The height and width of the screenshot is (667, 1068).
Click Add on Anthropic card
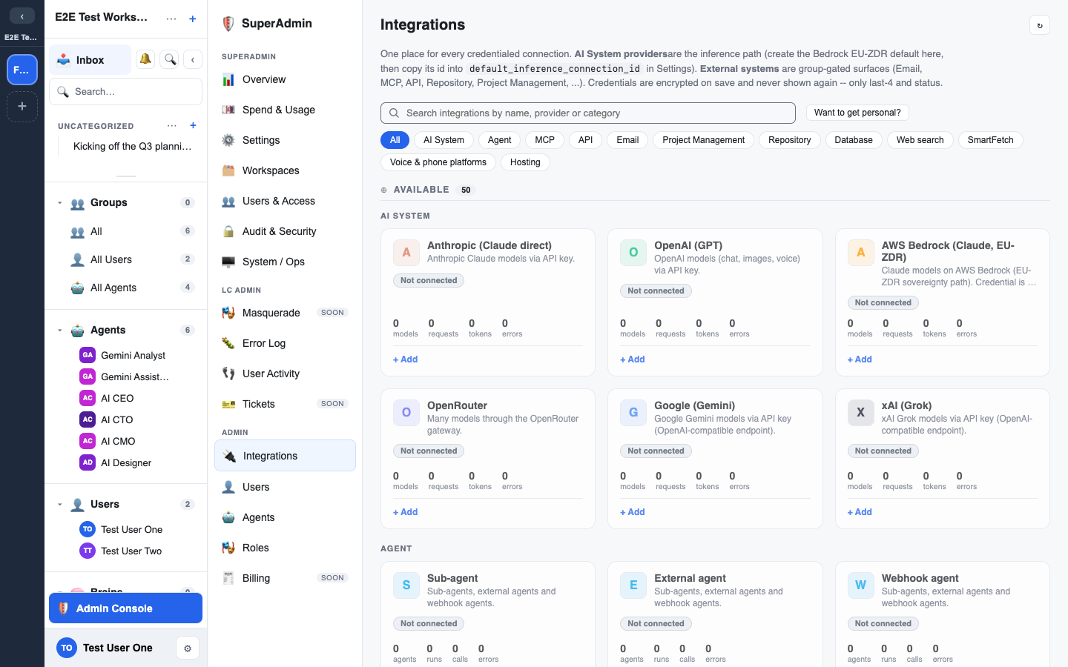[x=406, y=359]
